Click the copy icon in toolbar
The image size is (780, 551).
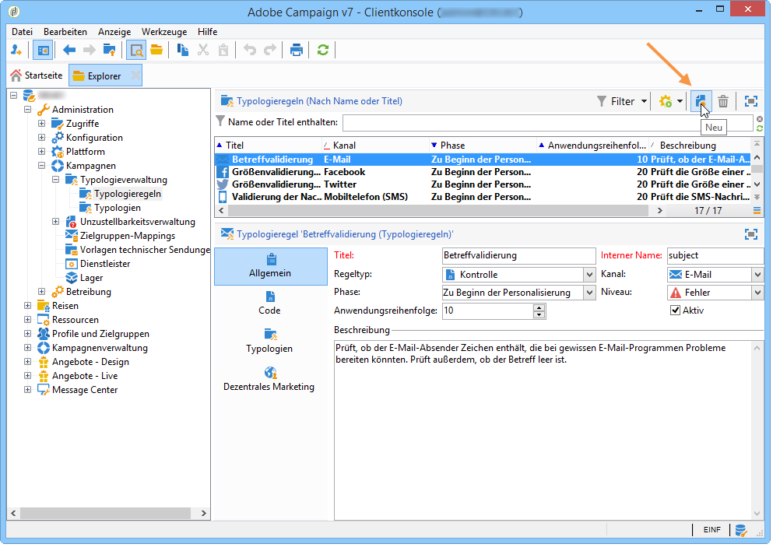pyautogui.click(x=183, y=51)
